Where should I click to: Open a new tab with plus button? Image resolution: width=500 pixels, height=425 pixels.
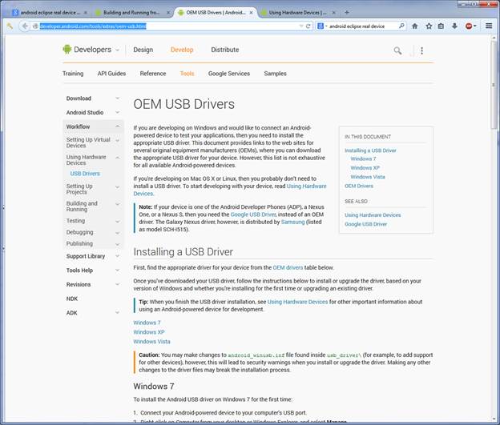[347, 13]
